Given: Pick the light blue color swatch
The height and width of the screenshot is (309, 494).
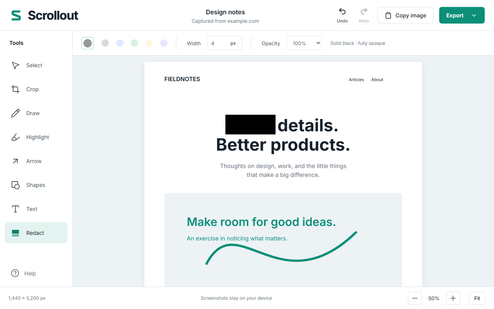Looking at the screenshot, I should [x=120, y=43].
